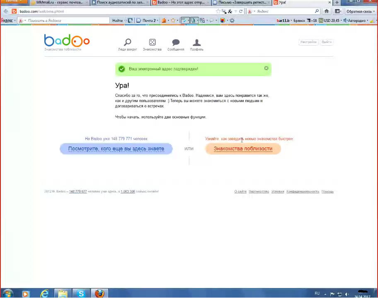This screenshot has height=298, width=378.
Task: Click the bar11.b account toolbar item
Action: [x=284, y=20]
